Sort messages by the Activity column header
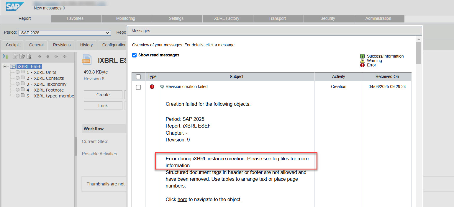 pos(339,76)
